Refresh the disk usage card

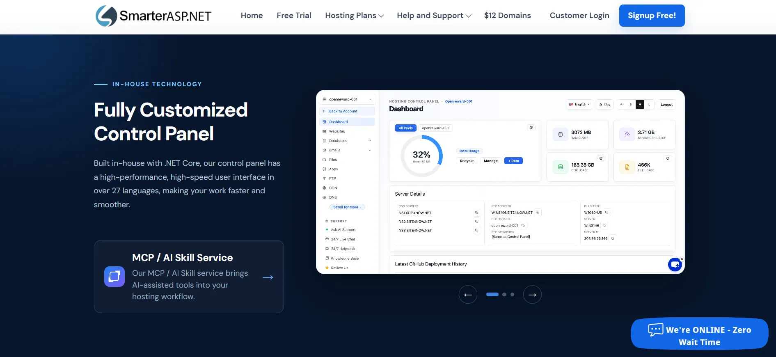601,158
